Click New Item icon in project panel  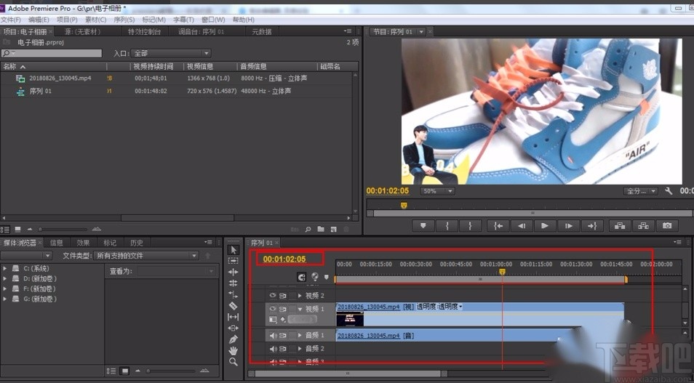[x=334, y=229]
